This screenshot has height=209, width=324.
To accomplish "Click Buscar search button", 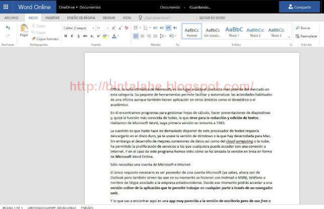I will (x=303, y=28).
